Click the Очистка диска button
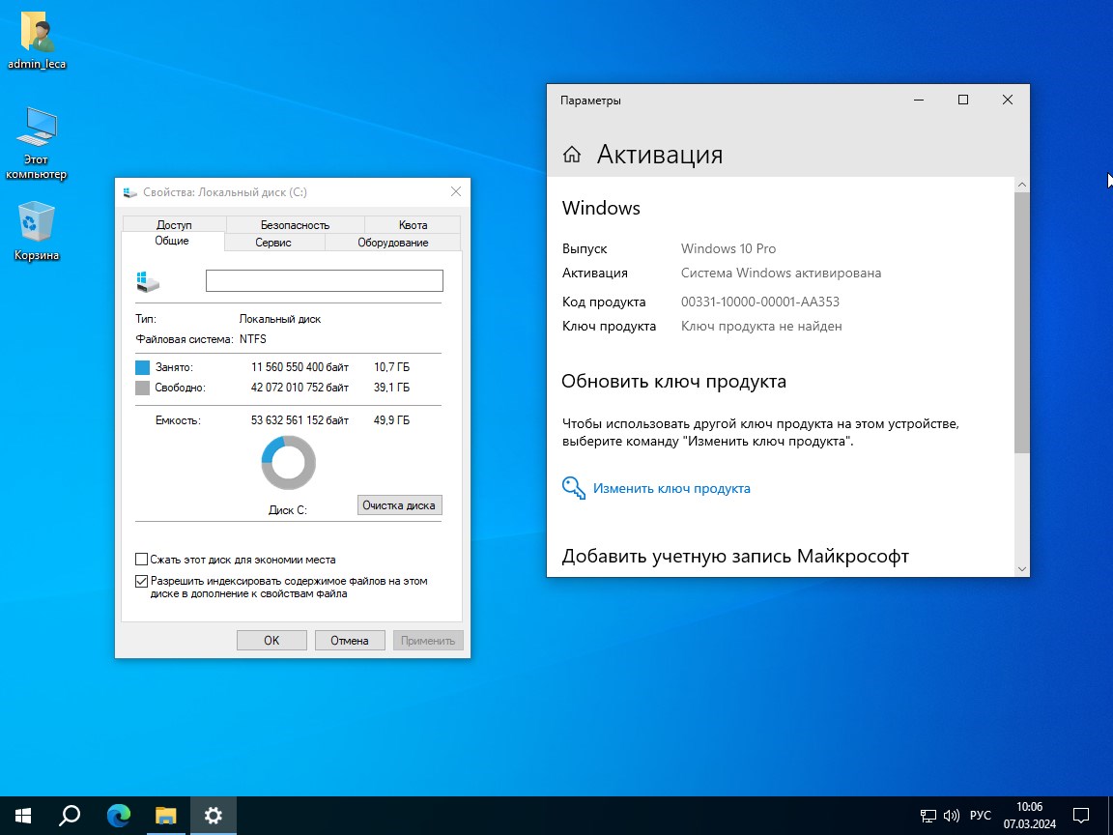Screen dimensions: 1113x835 coord(399,504)
